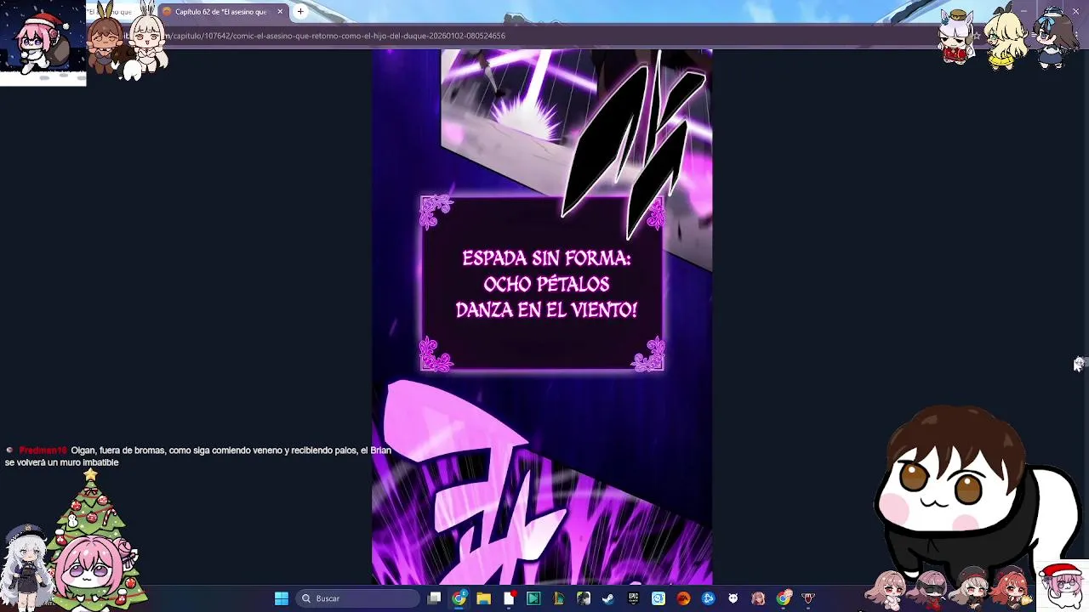Open the Windows Start menu
The image size is (1089, 612).
[x=282, y=598]
